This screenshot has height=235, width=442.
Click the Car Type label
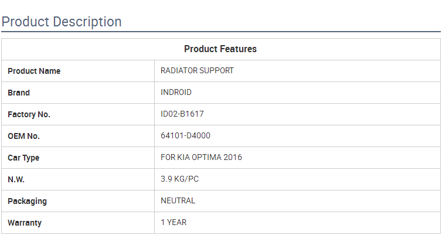coord(23,158)
